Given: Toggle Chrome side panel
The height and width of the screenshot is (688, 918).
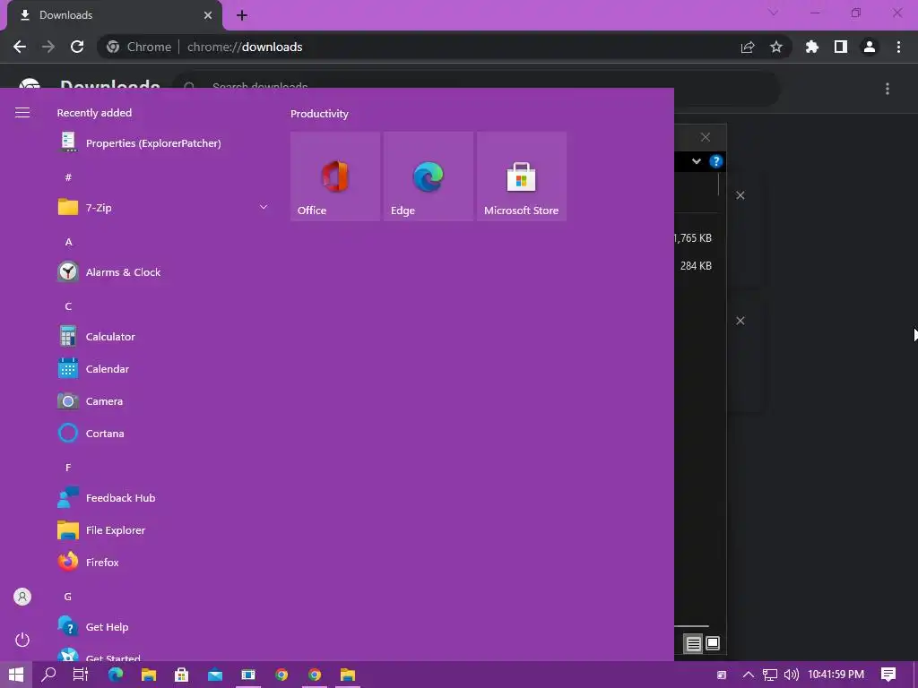Looking at the screenshot, I should (841, 47).
